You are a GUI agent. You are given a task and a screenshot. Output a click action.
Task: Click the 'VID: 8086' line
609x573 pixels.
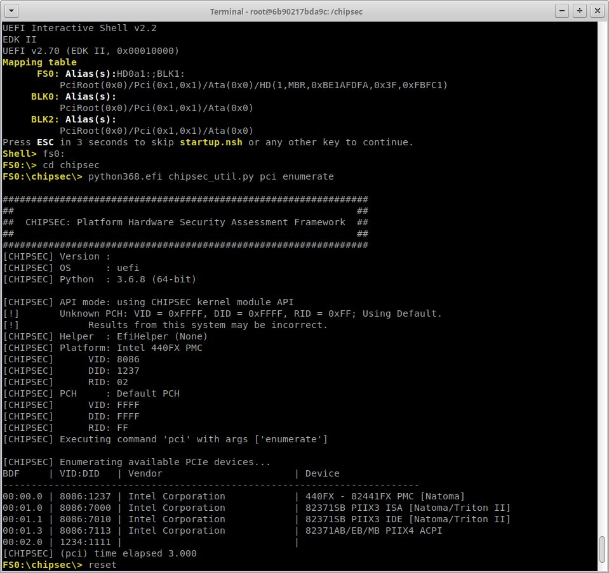coord(71,360)
